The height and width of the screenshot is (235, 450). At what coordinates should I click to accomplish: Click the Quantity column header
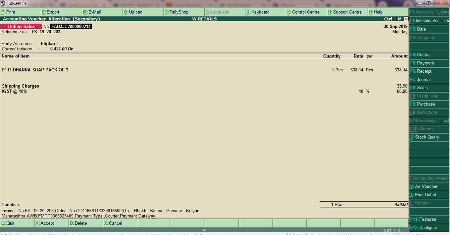(x=332, y=56)
